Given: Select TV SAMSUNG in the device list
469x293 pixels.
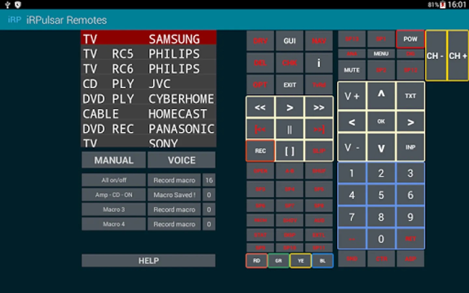Looking at the screenshot, I should tap(149, 38).
